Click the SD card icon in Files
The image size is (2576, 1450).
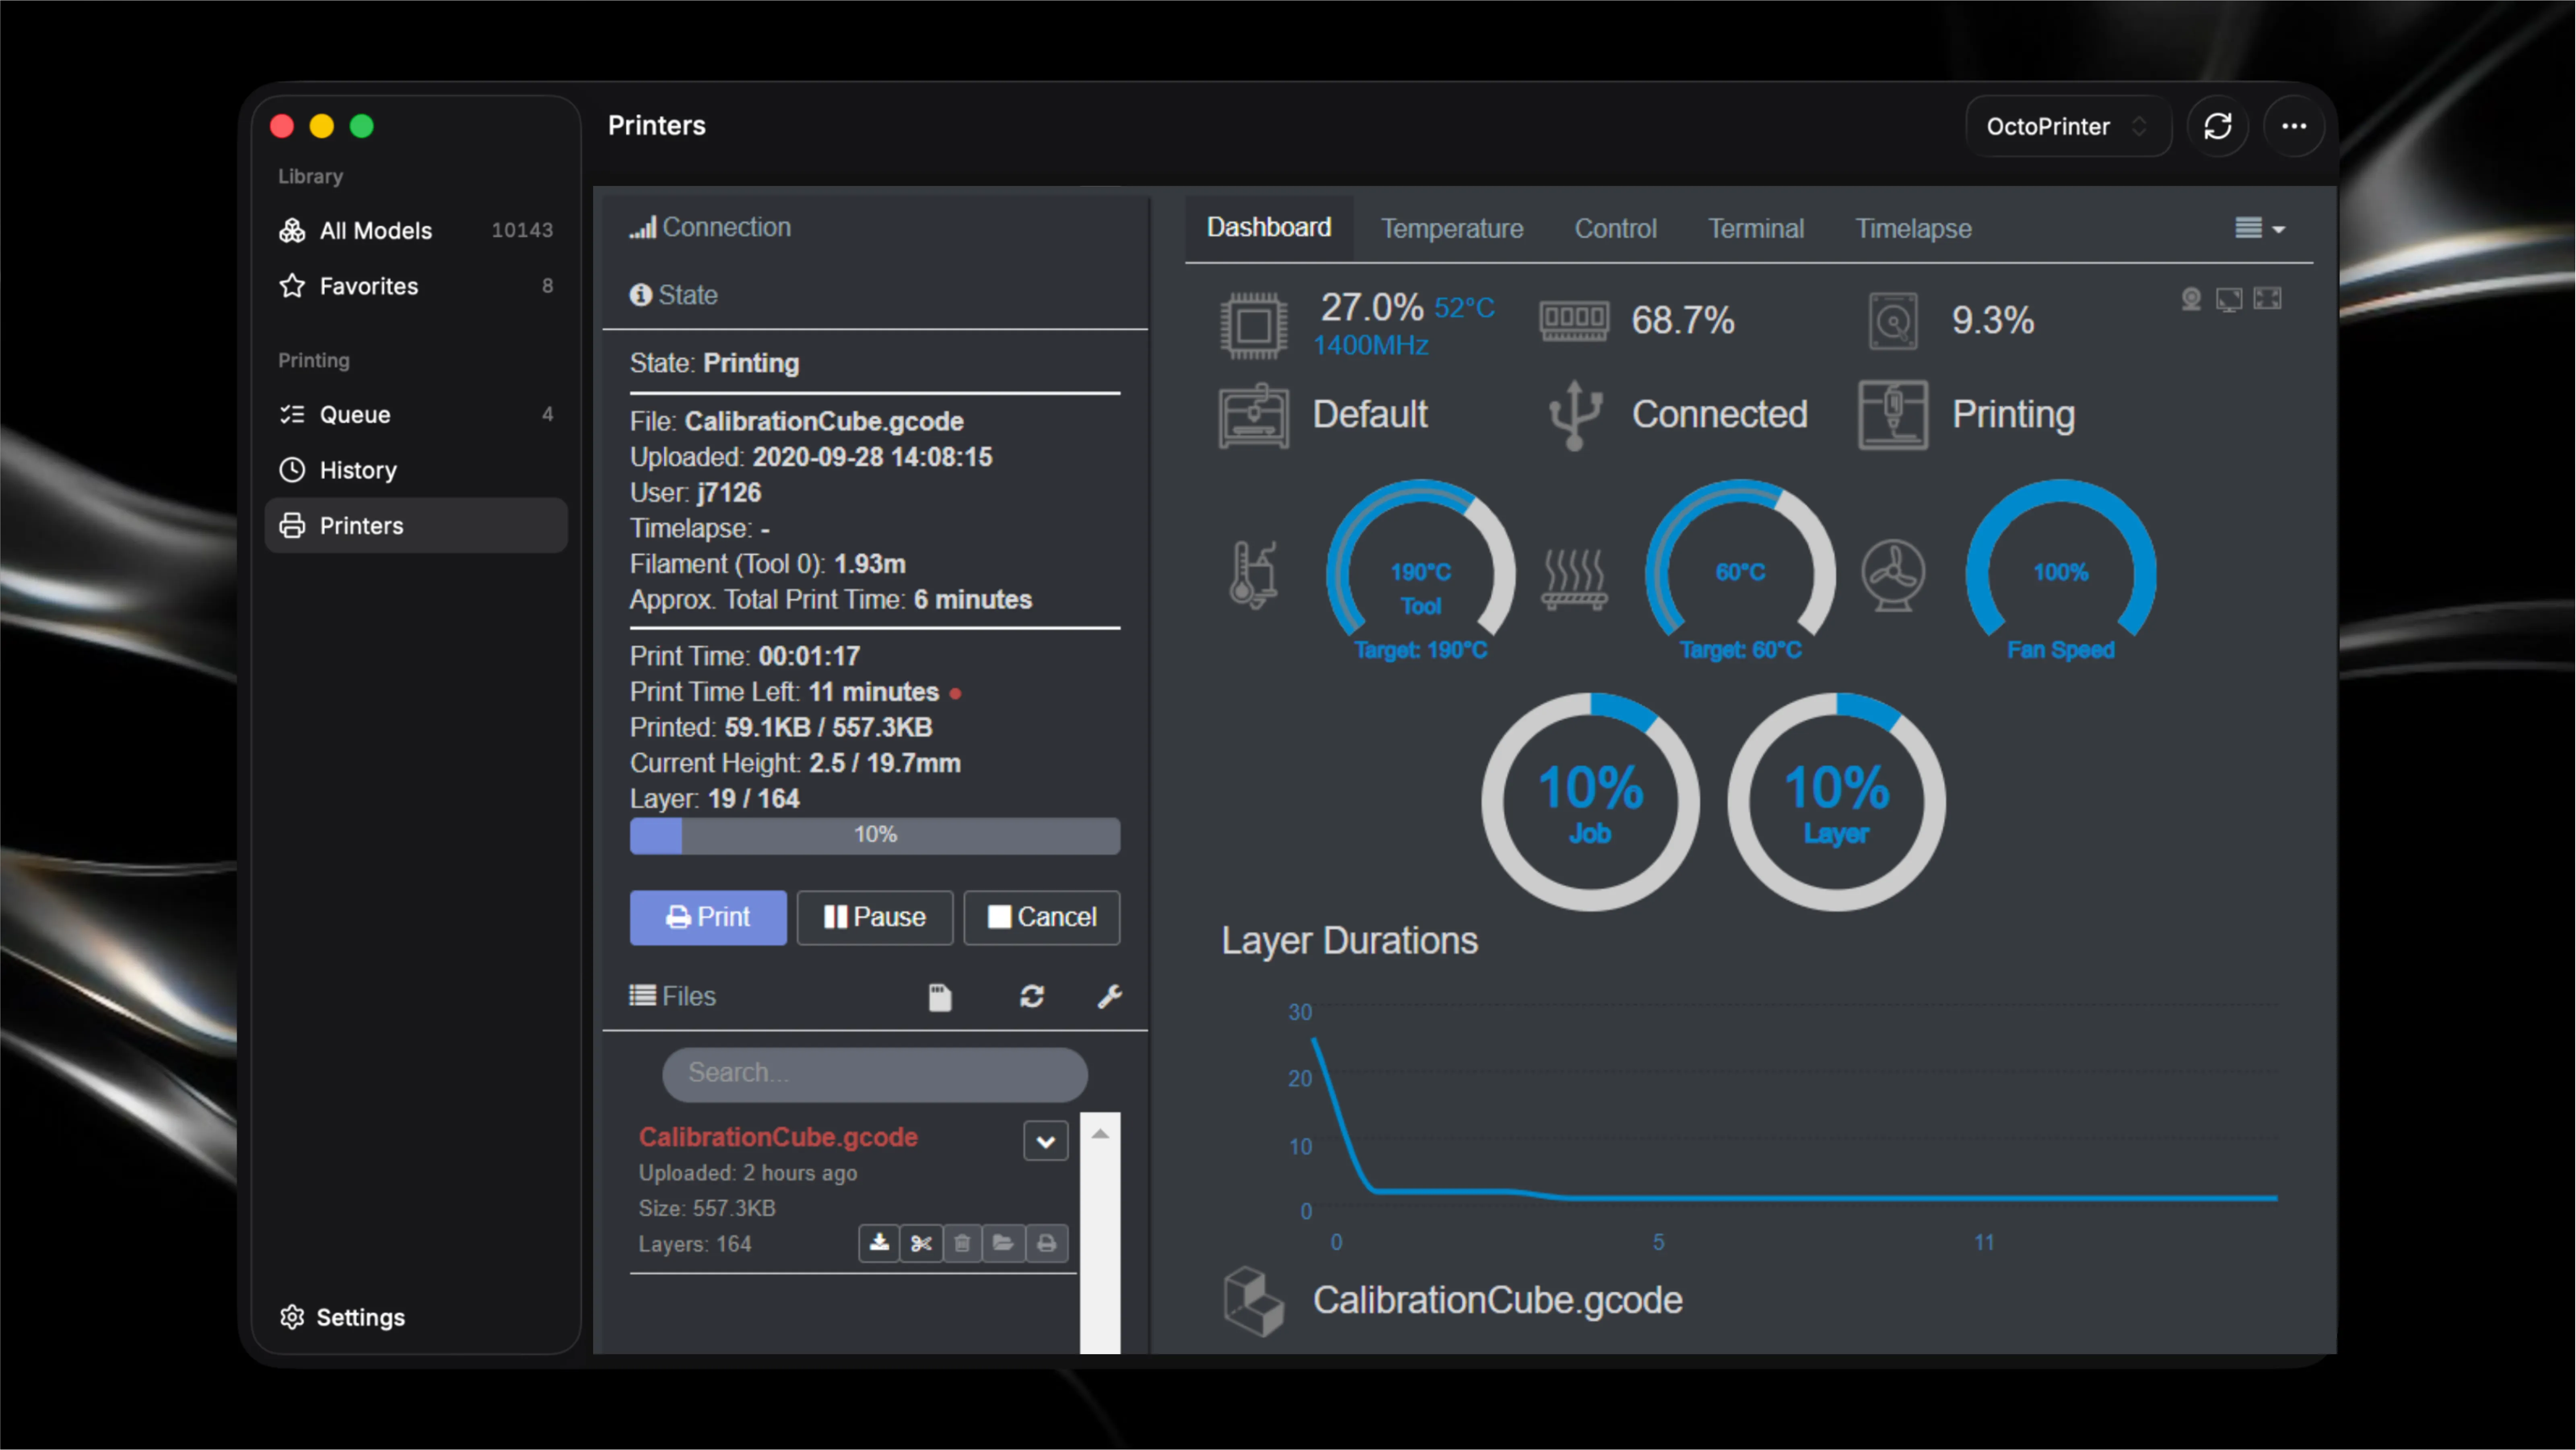click(939, 997)
